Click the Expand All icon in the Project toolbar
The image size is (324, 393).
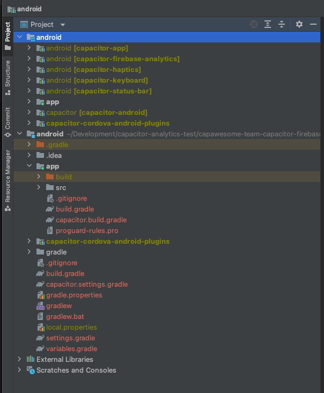click(x=268, y=24)
